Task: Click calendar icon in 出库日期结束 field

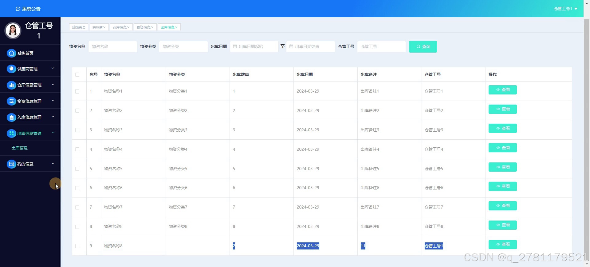Action: (x=291, y=46)
